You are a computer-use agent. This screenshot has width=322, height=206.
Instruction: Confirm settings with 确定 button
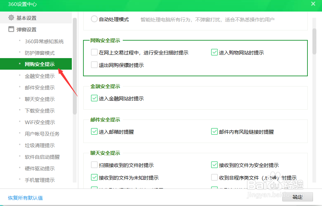(298, 197)
